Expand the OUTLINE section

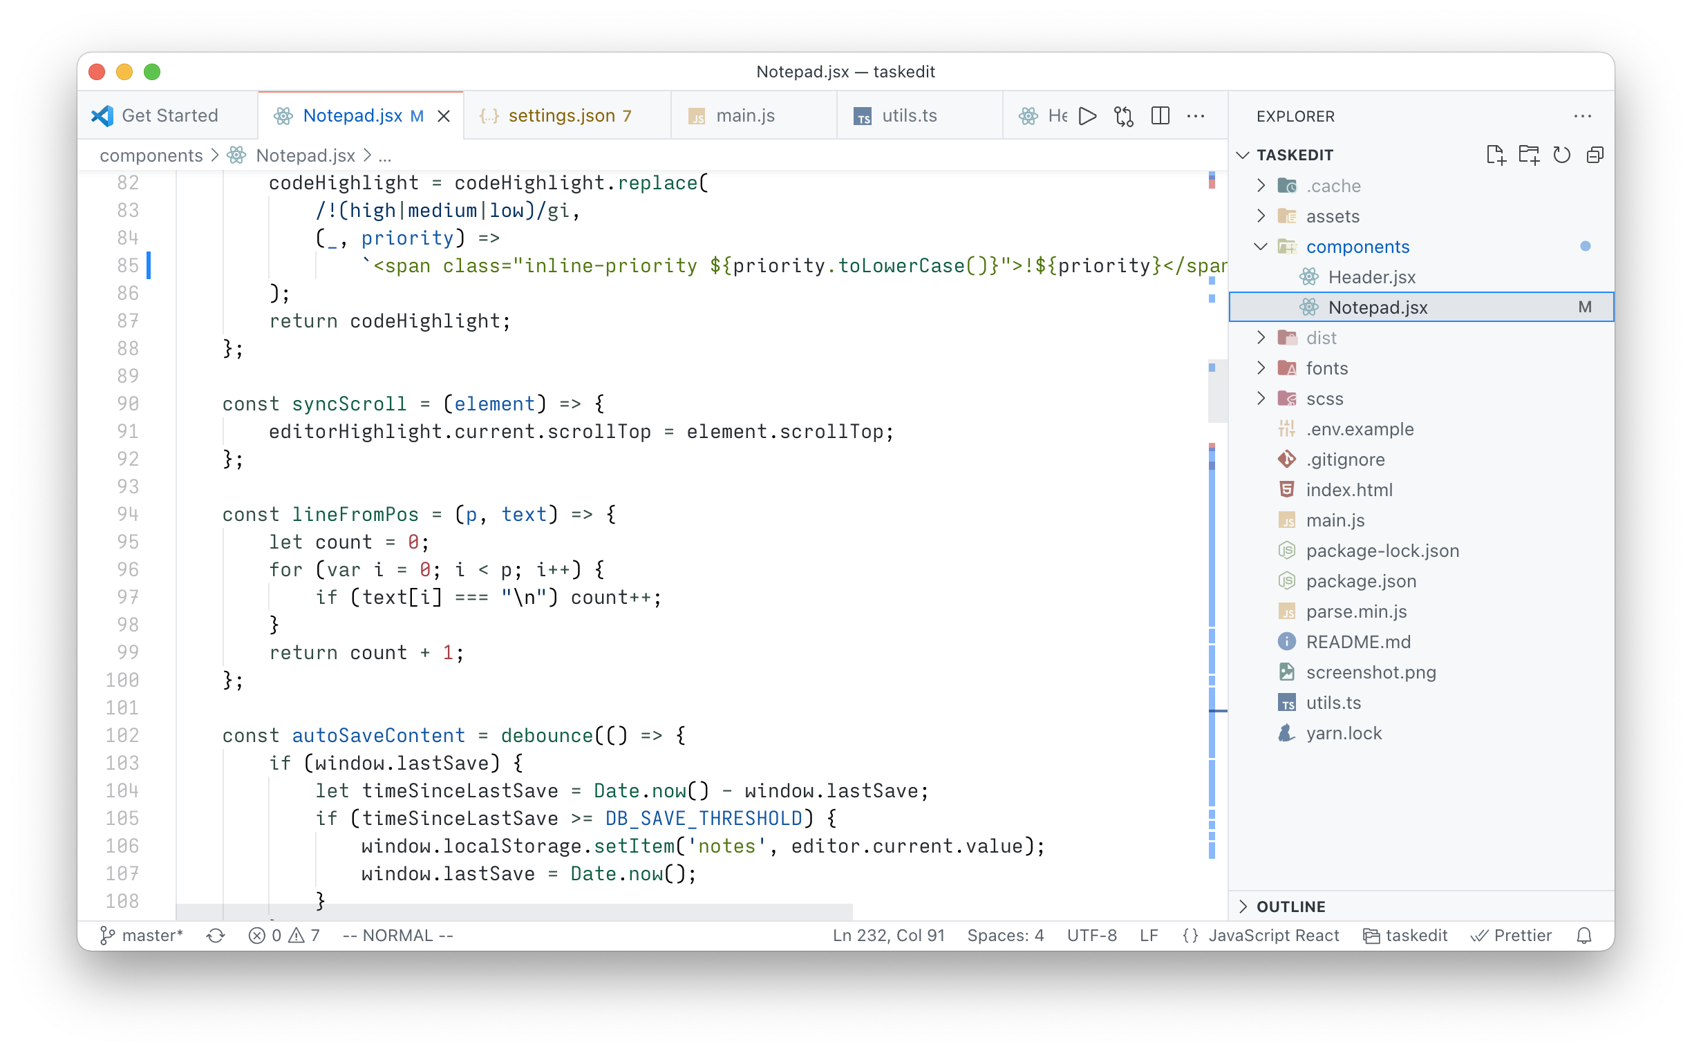[1290, 906]
